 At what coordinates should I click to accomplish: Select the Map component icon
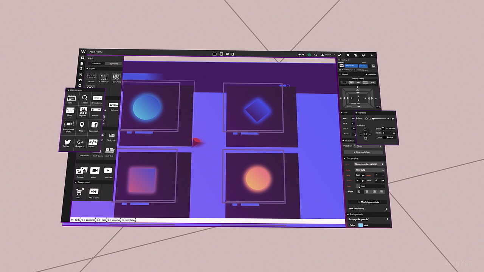(82, 125)
